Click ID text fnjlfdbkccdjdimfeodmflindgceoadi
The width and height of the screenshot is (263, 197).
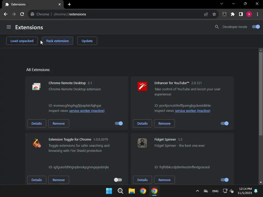pyautogui.click(x=184, y=167)
